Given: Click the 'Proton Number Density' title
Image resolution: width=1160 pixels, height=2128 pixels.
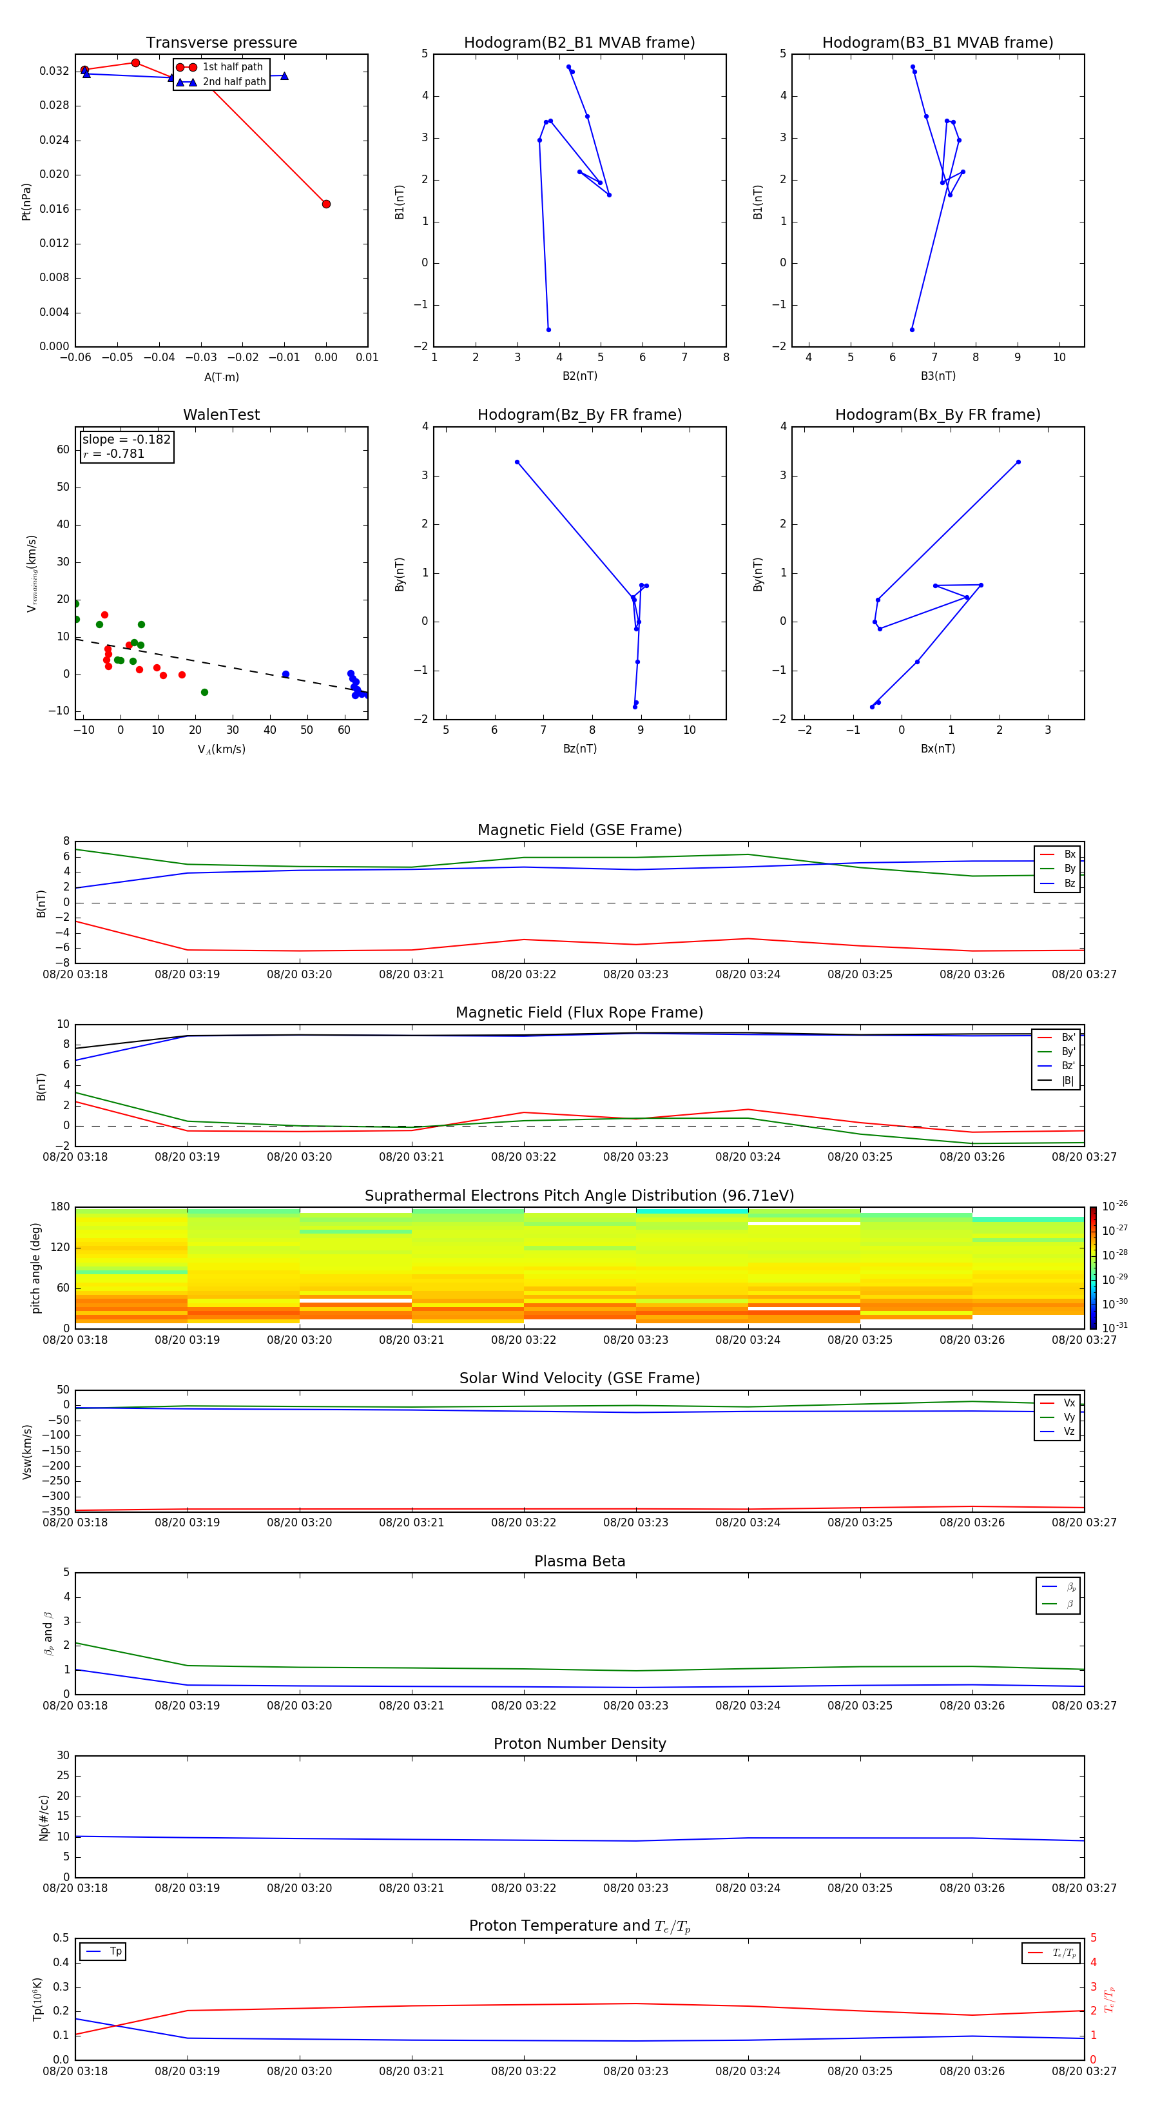Looking at the screenshot, I should point(579,1744).
